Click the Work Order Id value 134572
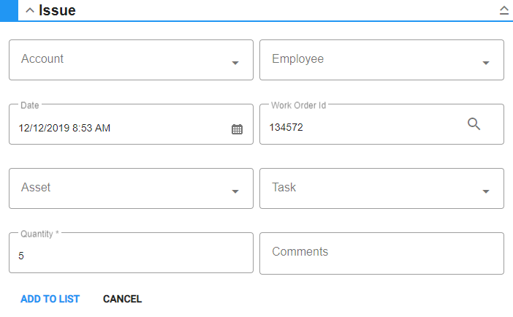The image size is (513, 317). 286,127
